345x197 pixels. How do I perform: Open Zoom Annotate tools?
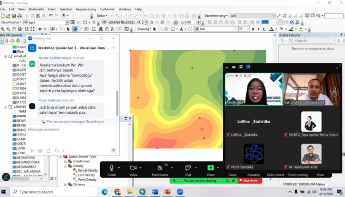(x=254, y=175)
